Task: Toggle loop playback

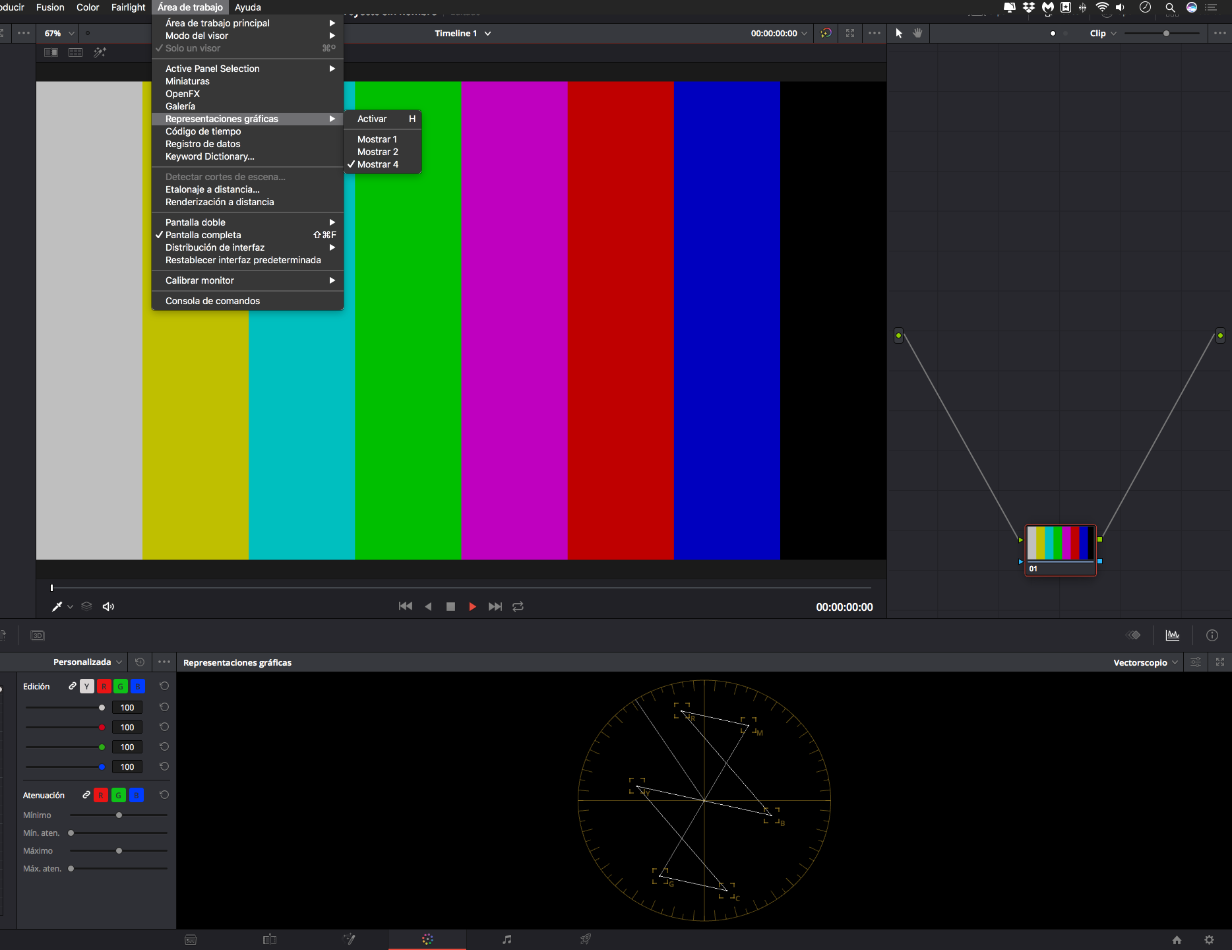Action: (518, 606)
